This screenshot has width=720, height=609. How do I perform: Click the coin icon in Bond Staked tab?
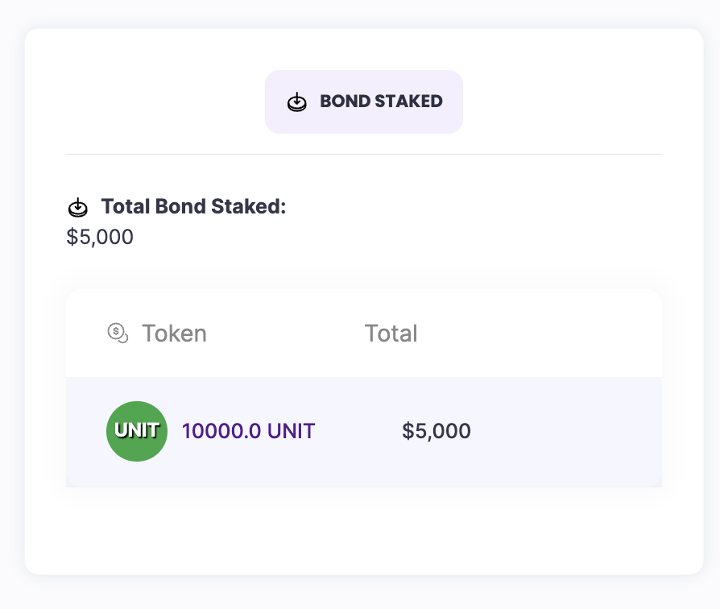(297, 102)
